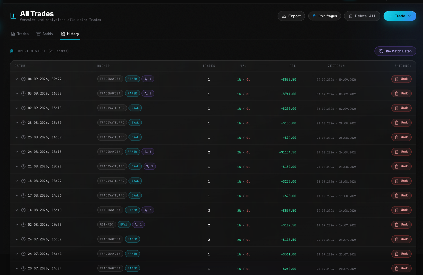This screenshot has height=275, width=423.
Task: Undo the 18.08.2026, 08:22 import
Action: [x=401, y=181]
